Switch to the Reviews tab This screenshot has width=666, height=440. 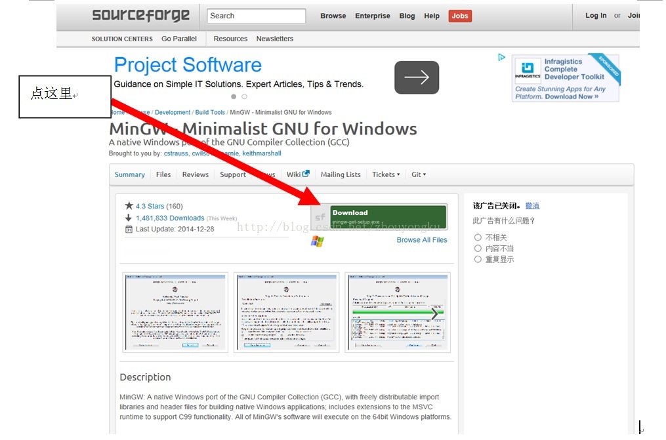tap(196, 174)
